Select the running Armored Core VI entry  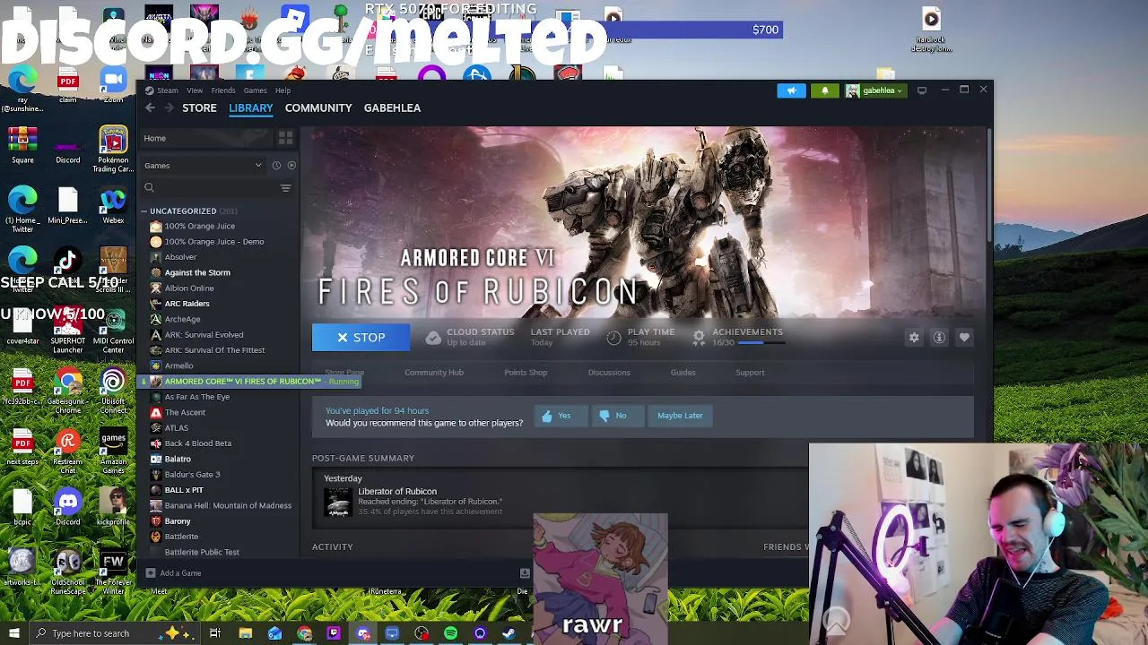click(x=250, y=382)
